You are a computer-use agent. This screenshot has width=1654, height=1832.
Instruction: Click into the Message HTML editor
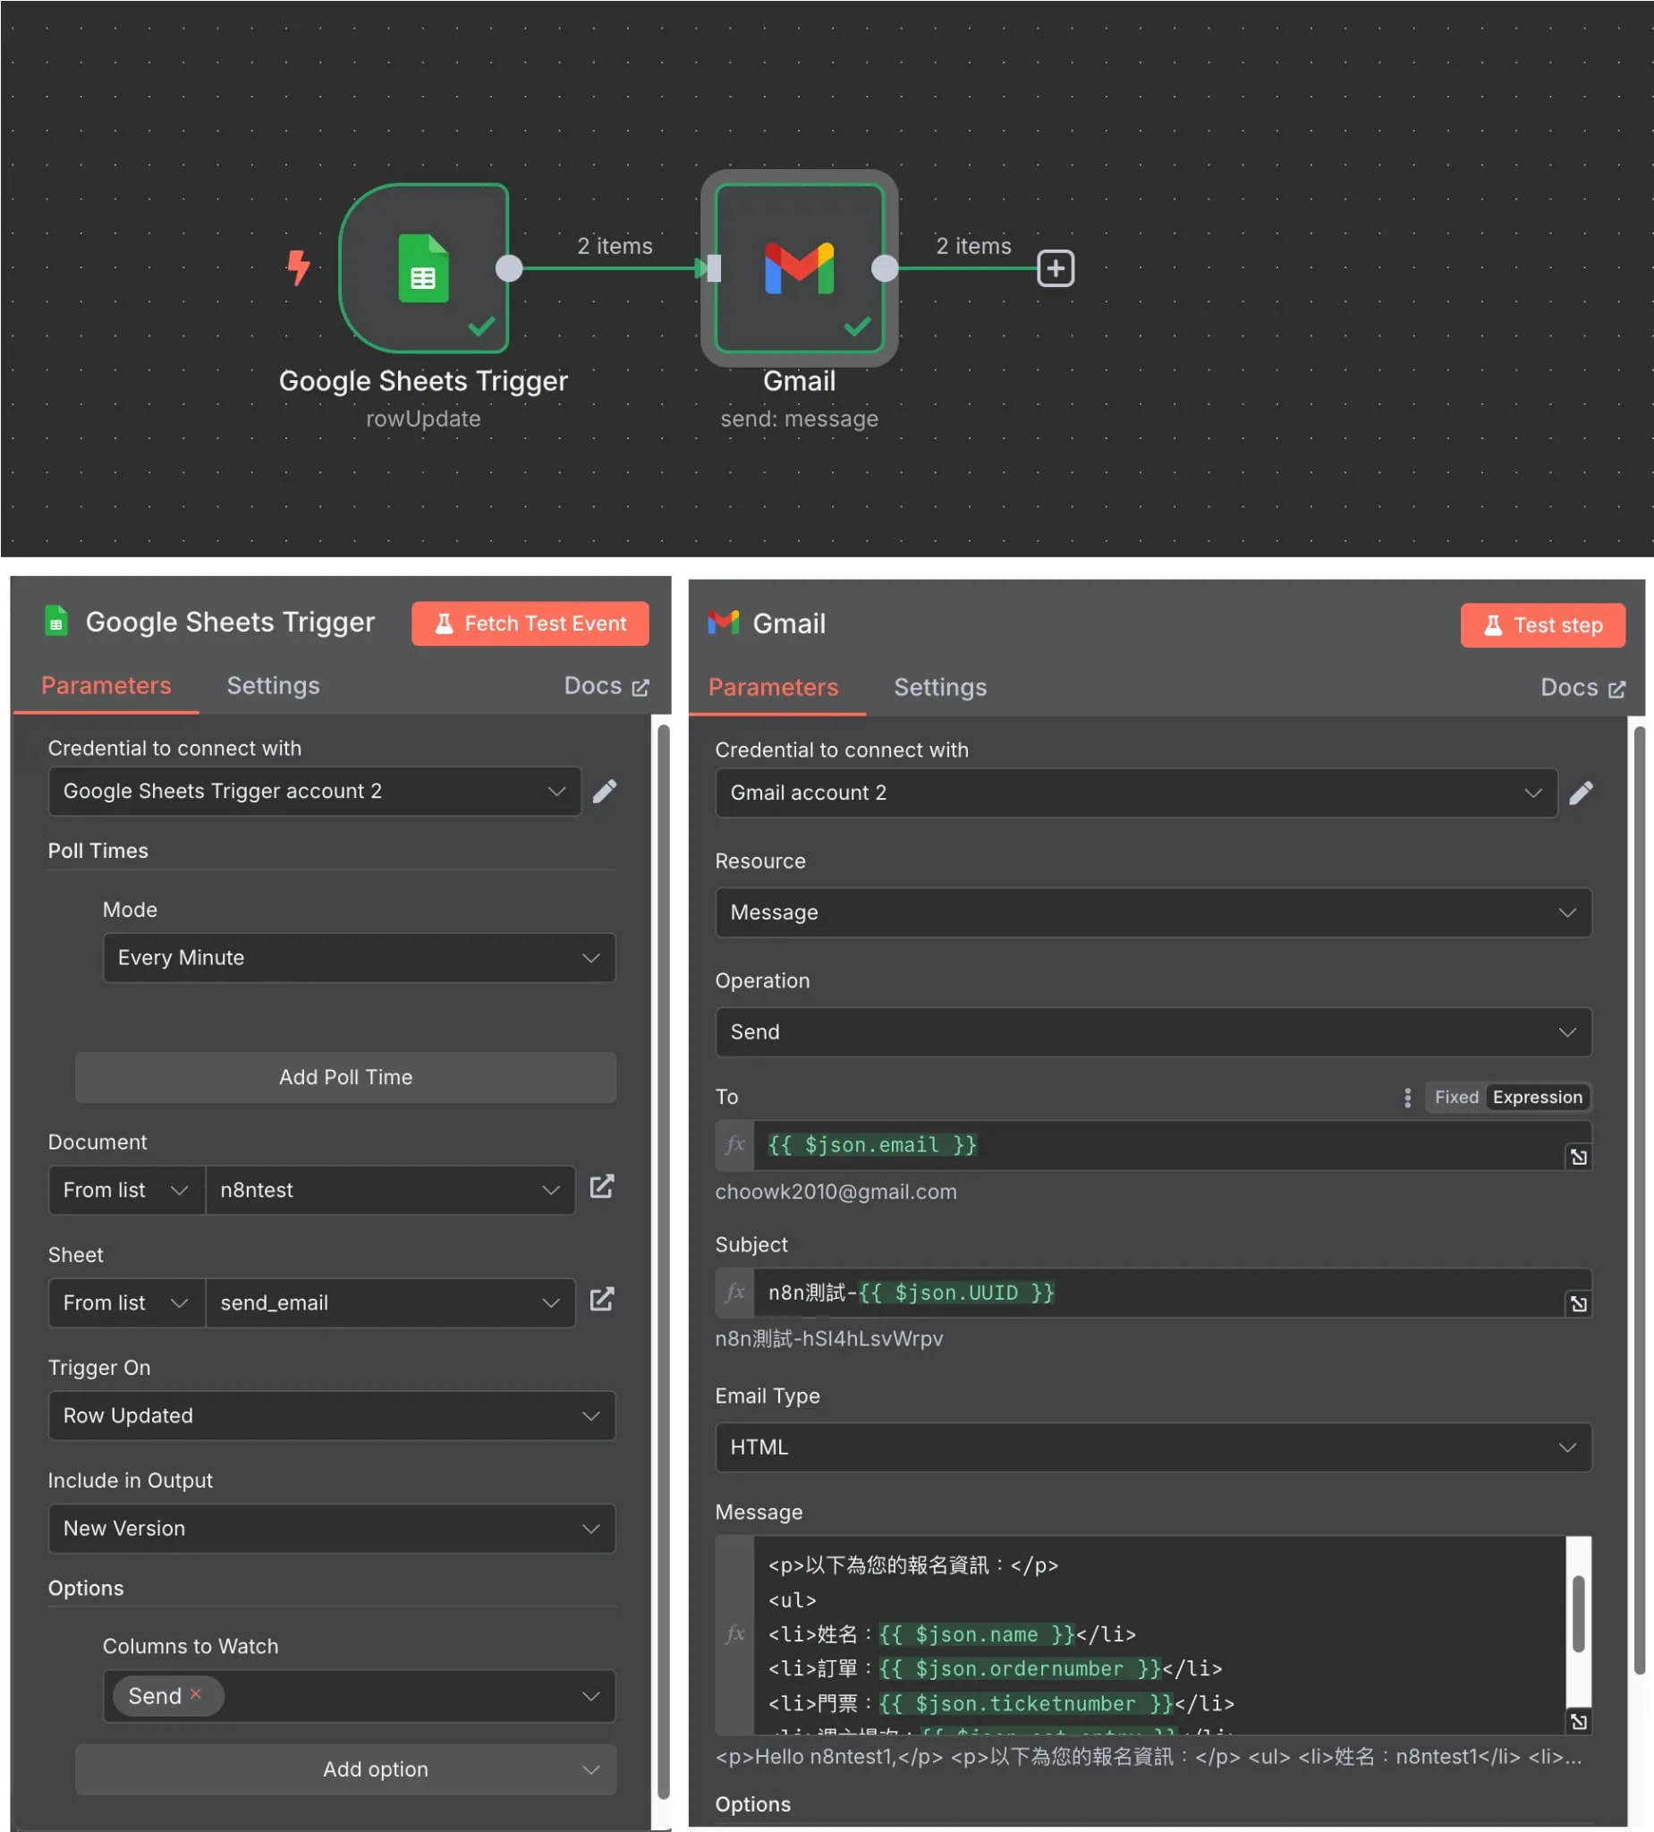pyautogui.click(x=1158, y=1635)
